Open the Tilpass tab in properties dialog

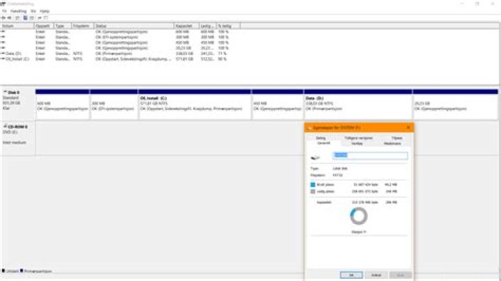tap(397, 138)
